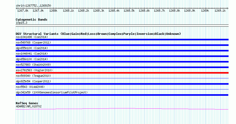Click the red loss bar under esv2761563
Viewport: 236px width, 124px height.
(122, 73)
